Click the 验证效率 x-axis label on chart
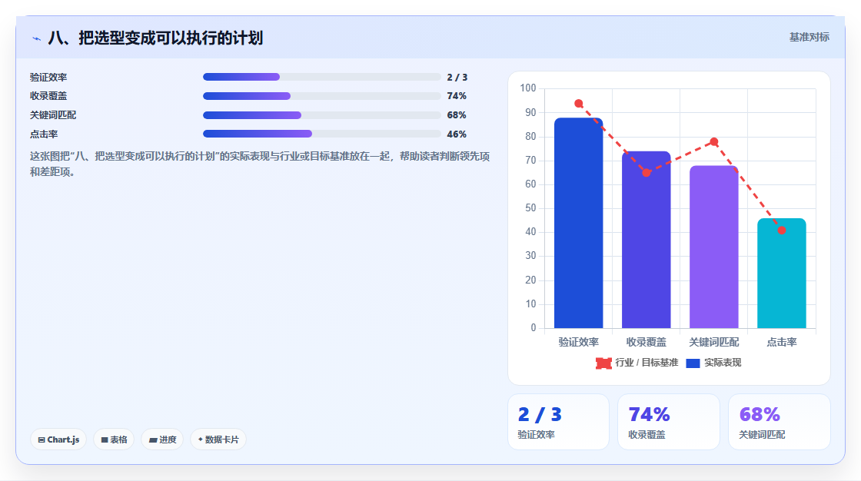The image size is (861, 481). (x=578, y=342)
